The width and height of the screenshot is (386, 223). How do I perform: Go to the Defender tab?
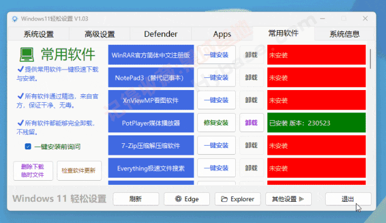[x=160, y=34]
